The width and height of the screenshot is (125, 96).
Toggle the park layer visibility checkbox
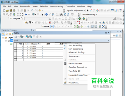pyautogui.click(x=8, y=41)
